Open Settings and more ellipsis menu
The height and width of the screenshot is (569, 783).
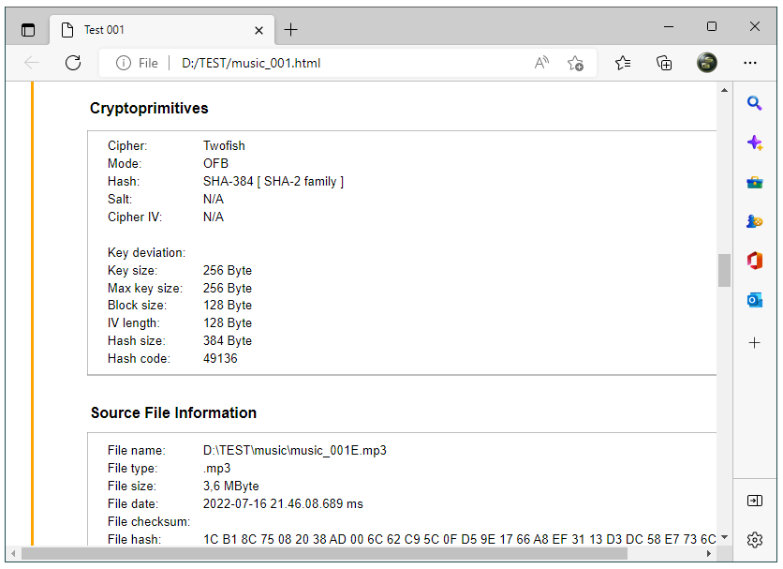click(x=749, y=63)
